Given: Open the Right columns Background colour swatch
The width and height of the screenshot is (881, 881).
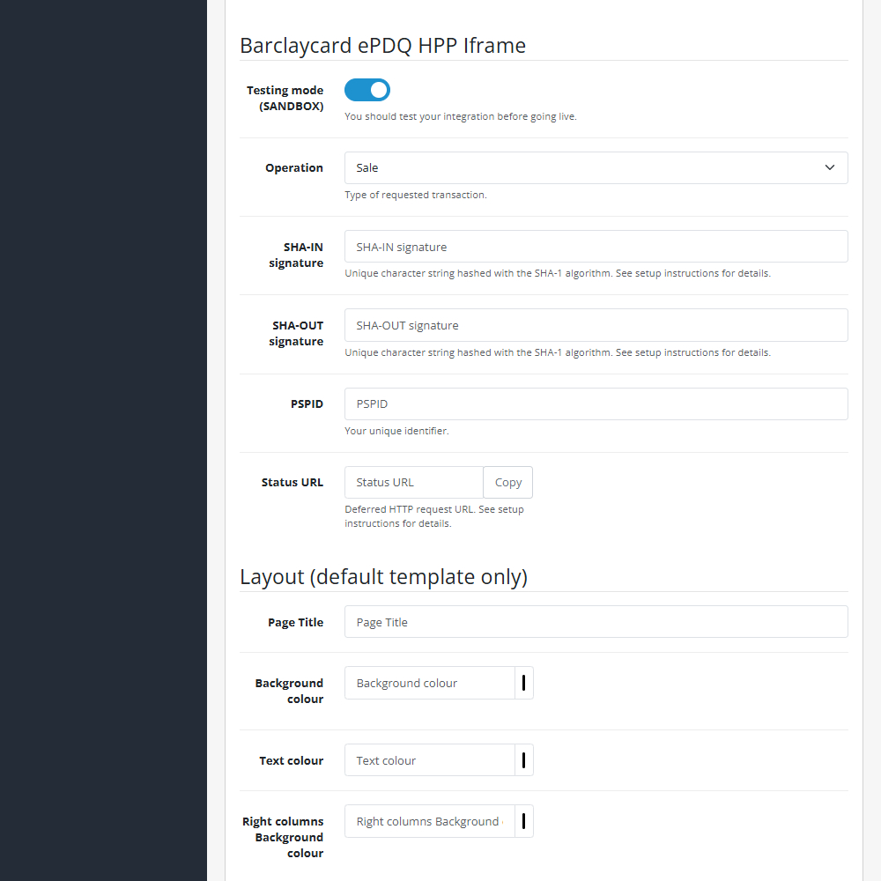Looking at the screenshot, I should [523, 821].
